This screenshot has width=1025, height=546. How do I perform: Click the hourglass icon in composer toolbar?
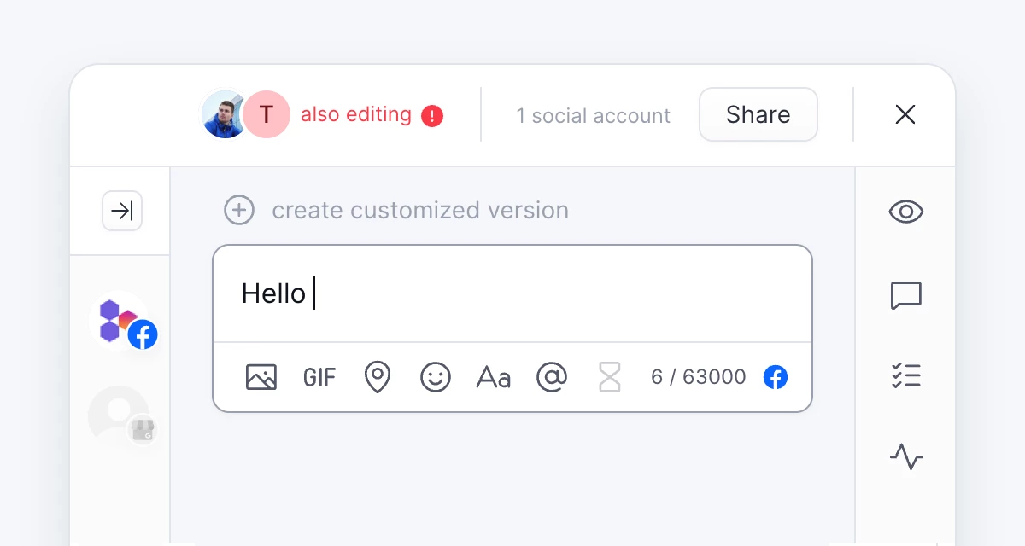[610, 377]
